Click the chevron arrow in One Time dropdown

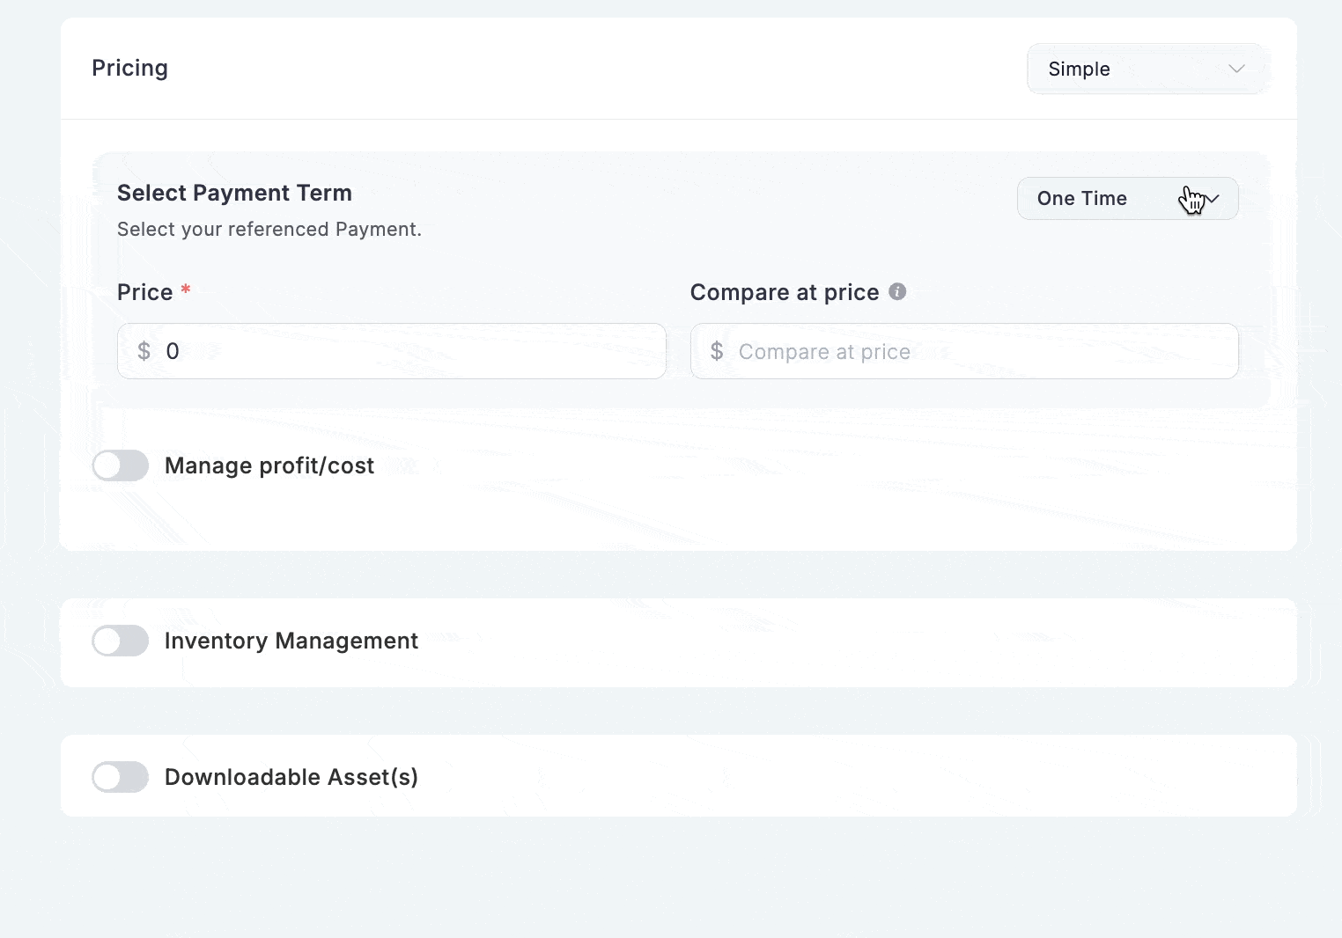point(1212,199)
